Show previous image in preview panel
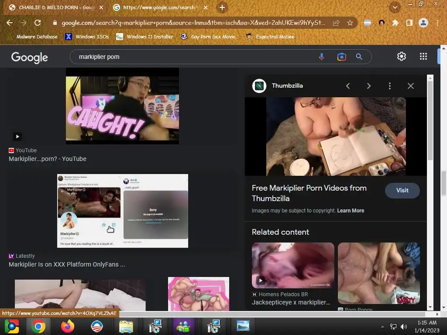Viewport: 447px width, 335px height. coord(348,86)
